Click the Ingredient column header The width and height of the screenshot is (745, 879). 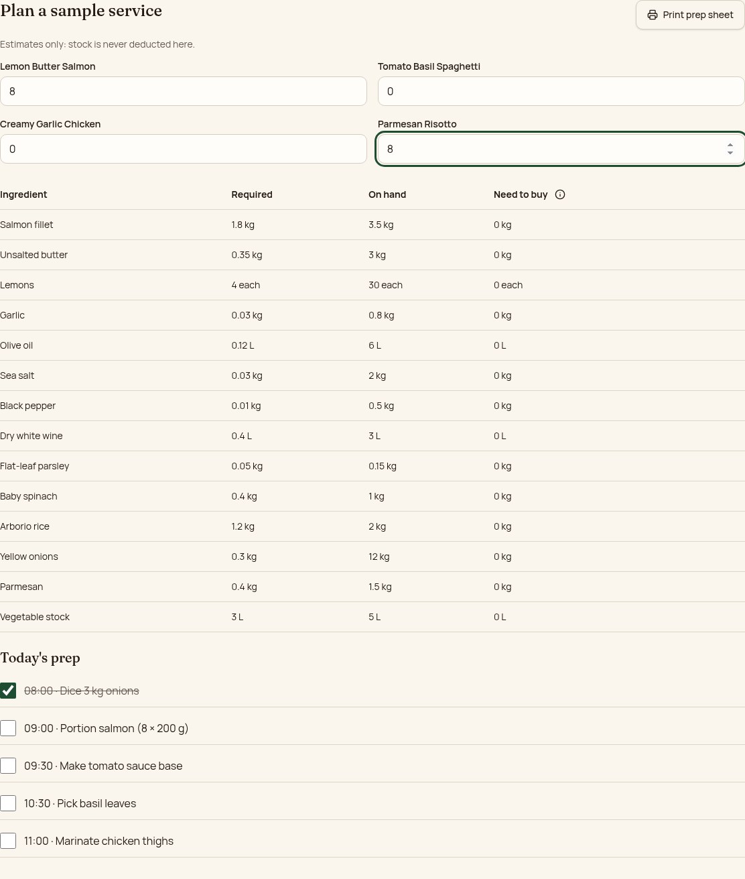(23, 194)
